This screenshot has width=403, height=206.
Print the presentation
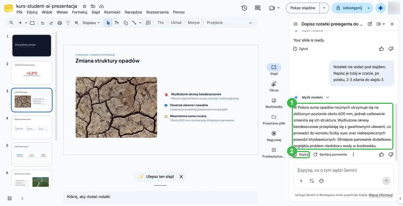coord(60,23)
